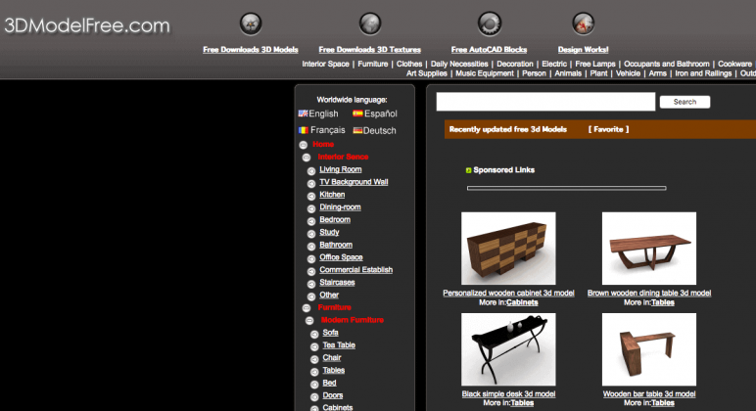Open the Tea Table category link

tap(339, 345)
